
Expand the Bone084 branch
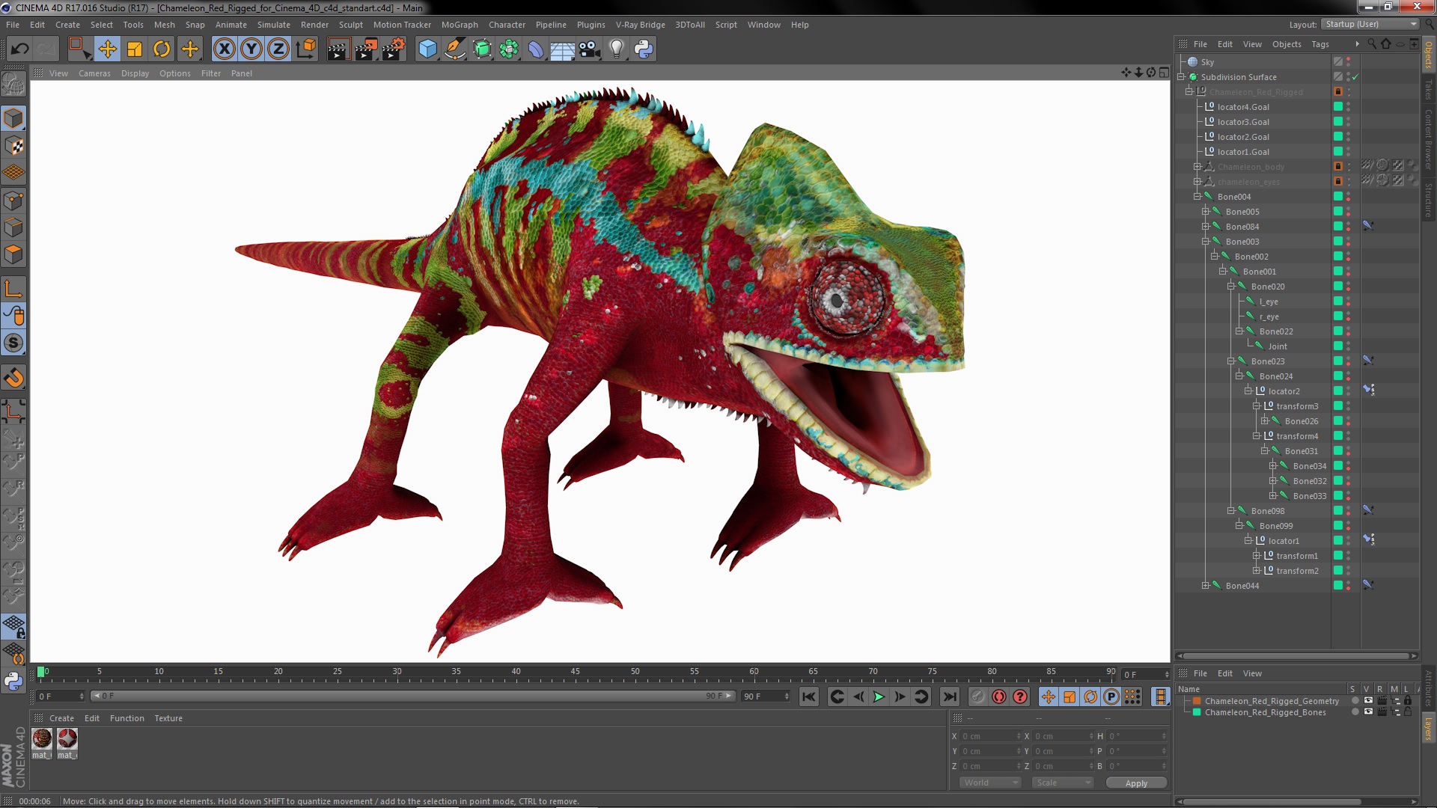pos(1206,227)
